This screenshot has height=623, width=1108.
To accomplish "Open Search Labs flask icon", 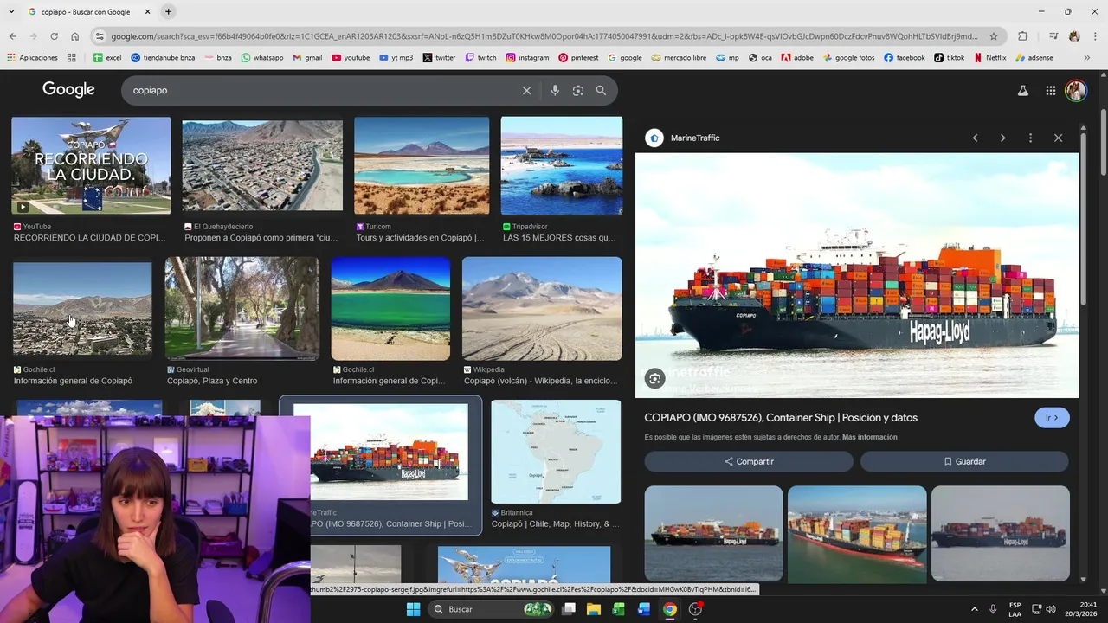I will click(1022, 90).
